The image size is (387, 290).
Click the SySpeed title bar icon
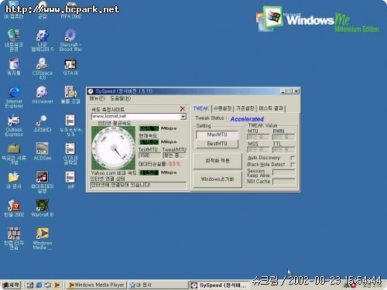91,91
